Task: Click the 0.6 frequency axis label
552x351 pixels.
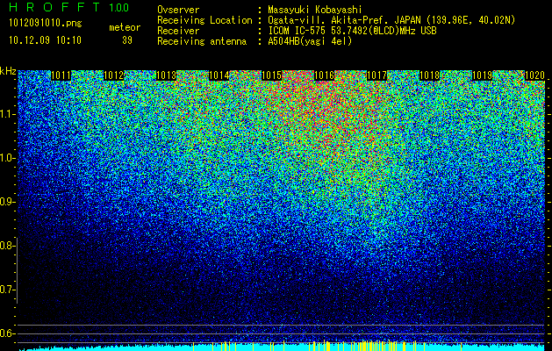Action: click(x=8, y=333)
